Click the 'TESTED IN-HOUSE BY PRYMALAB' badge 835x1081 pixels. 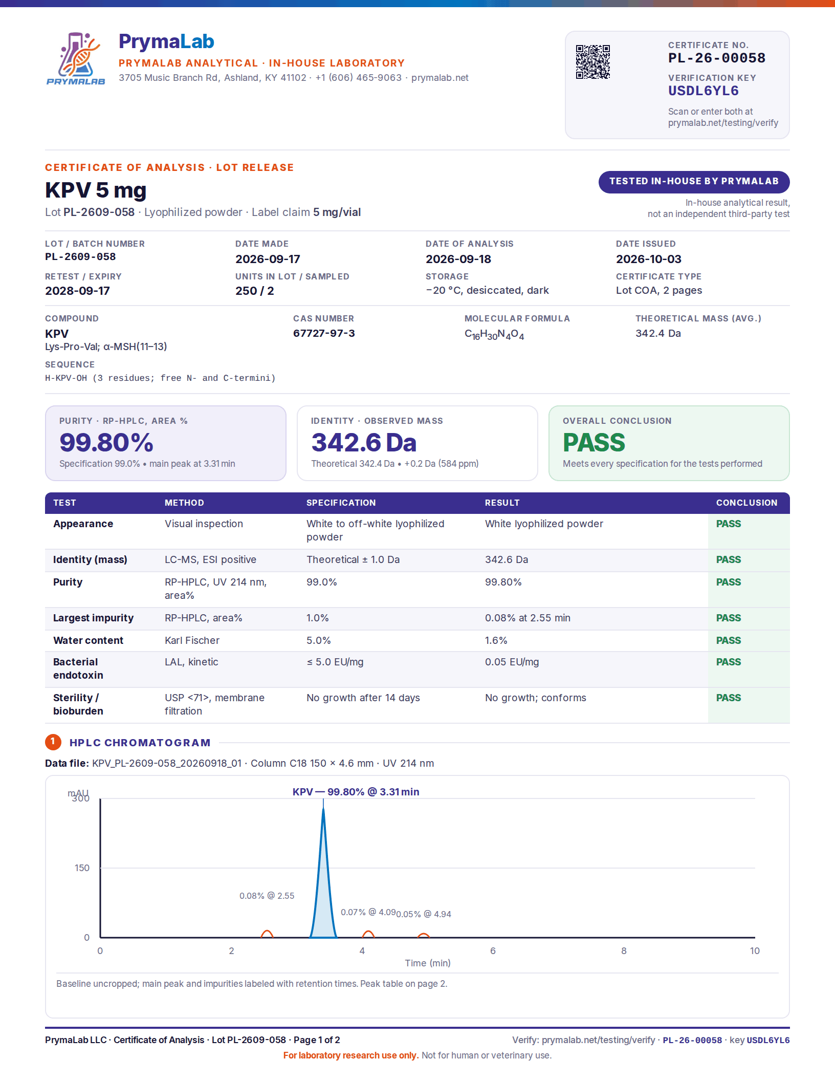[694, 182]
